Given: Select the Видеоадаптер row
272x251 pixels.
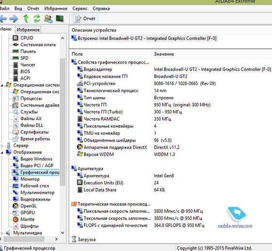Looking at the screenshot, I should [x=174, y=69].
